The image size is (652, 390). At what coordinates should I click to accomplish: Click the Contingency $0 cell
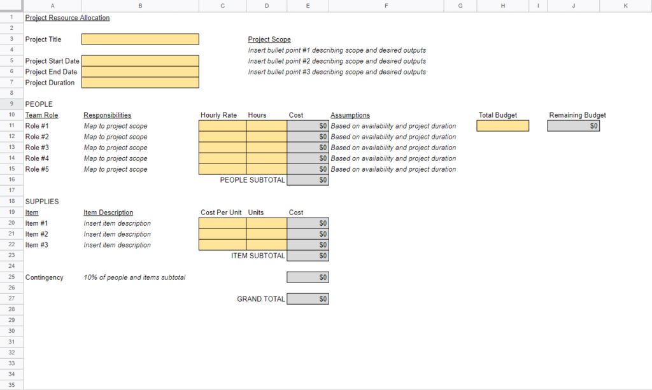tap(308, 277)
